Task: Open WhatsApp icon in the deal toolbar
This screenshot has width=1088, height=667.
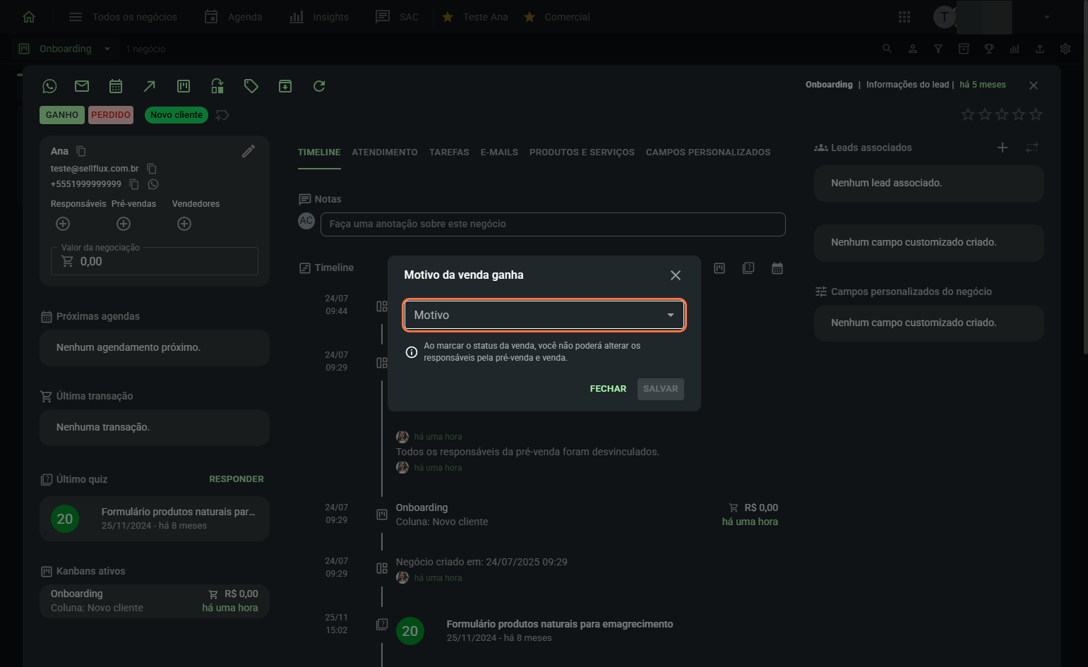Action: (x=49, y=86)
